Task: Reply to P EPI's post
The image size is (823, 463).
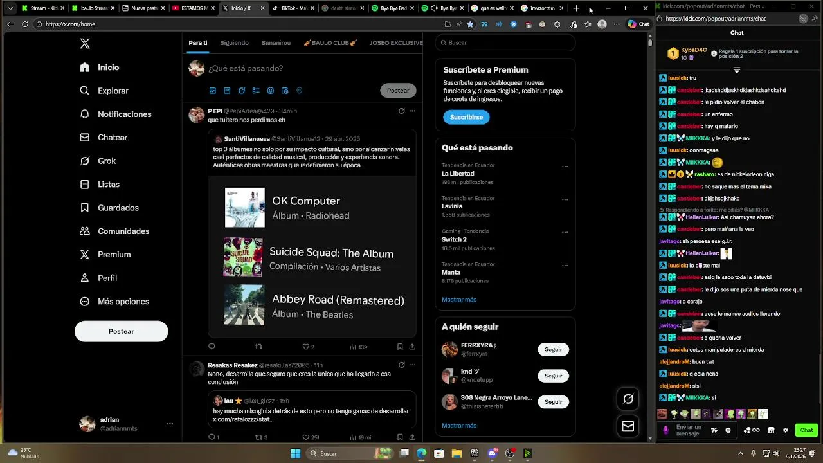Action: pos(212,347)
